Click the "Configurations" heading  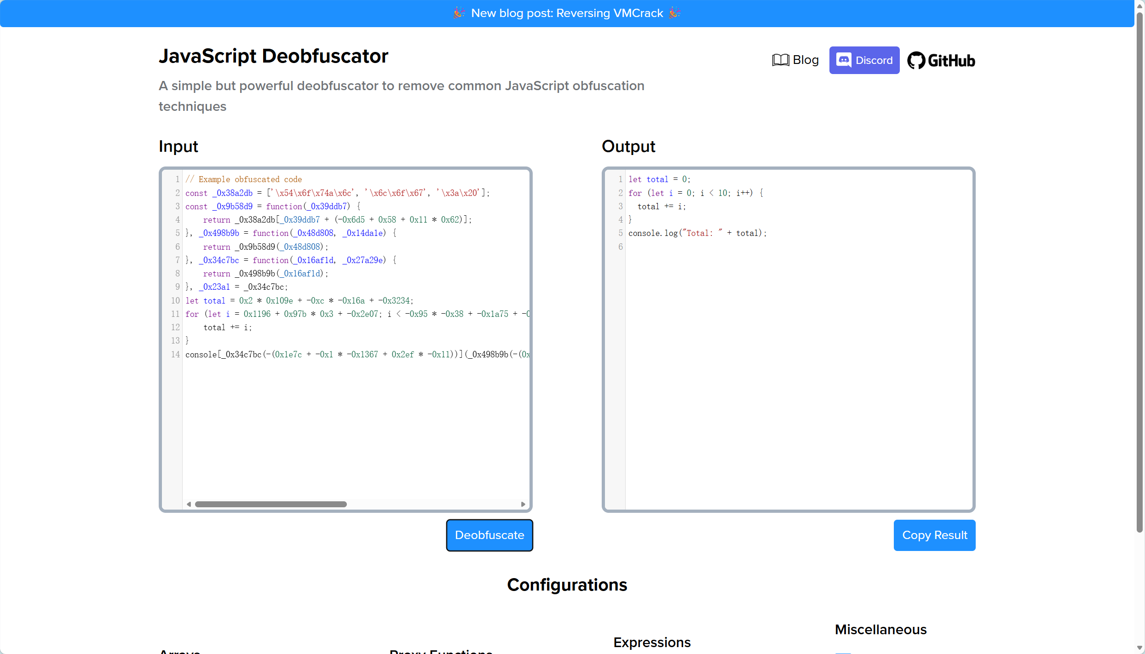[x=567, y=585]
